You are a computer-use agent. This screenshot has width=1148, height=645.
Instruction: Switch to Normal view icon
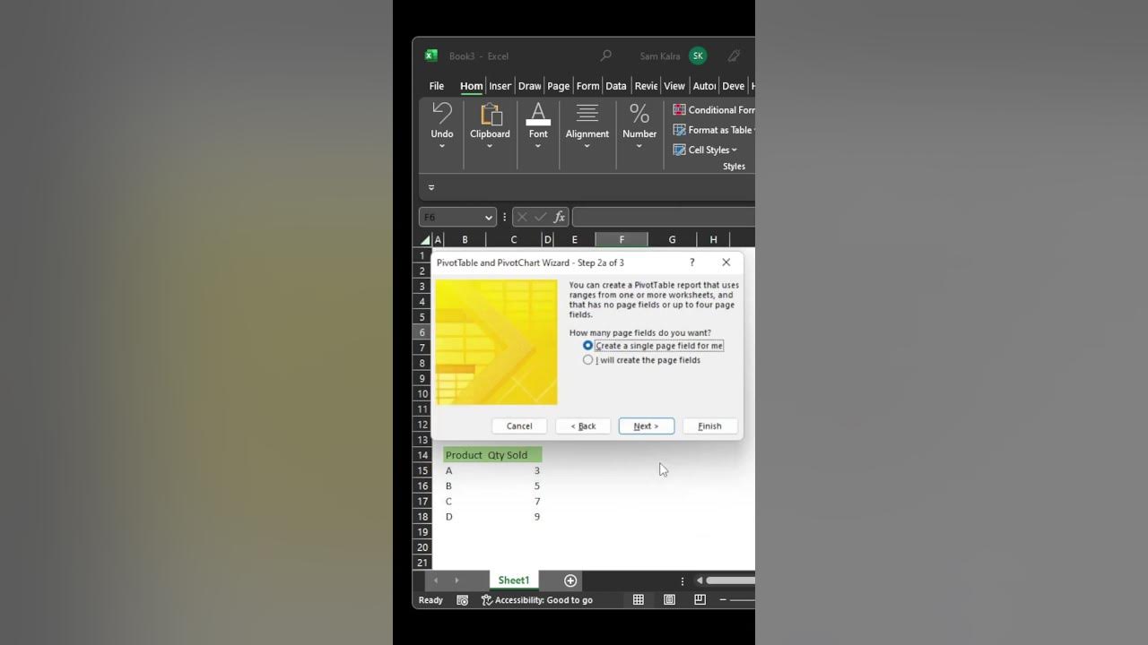(x=639, y=600)
